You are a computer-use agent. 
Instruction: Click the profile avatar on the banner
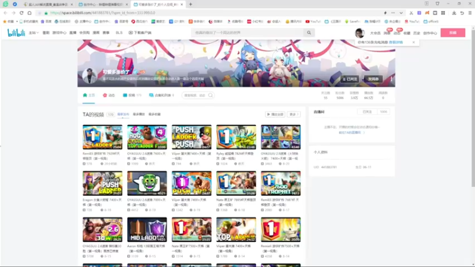[x=90, y=76]
